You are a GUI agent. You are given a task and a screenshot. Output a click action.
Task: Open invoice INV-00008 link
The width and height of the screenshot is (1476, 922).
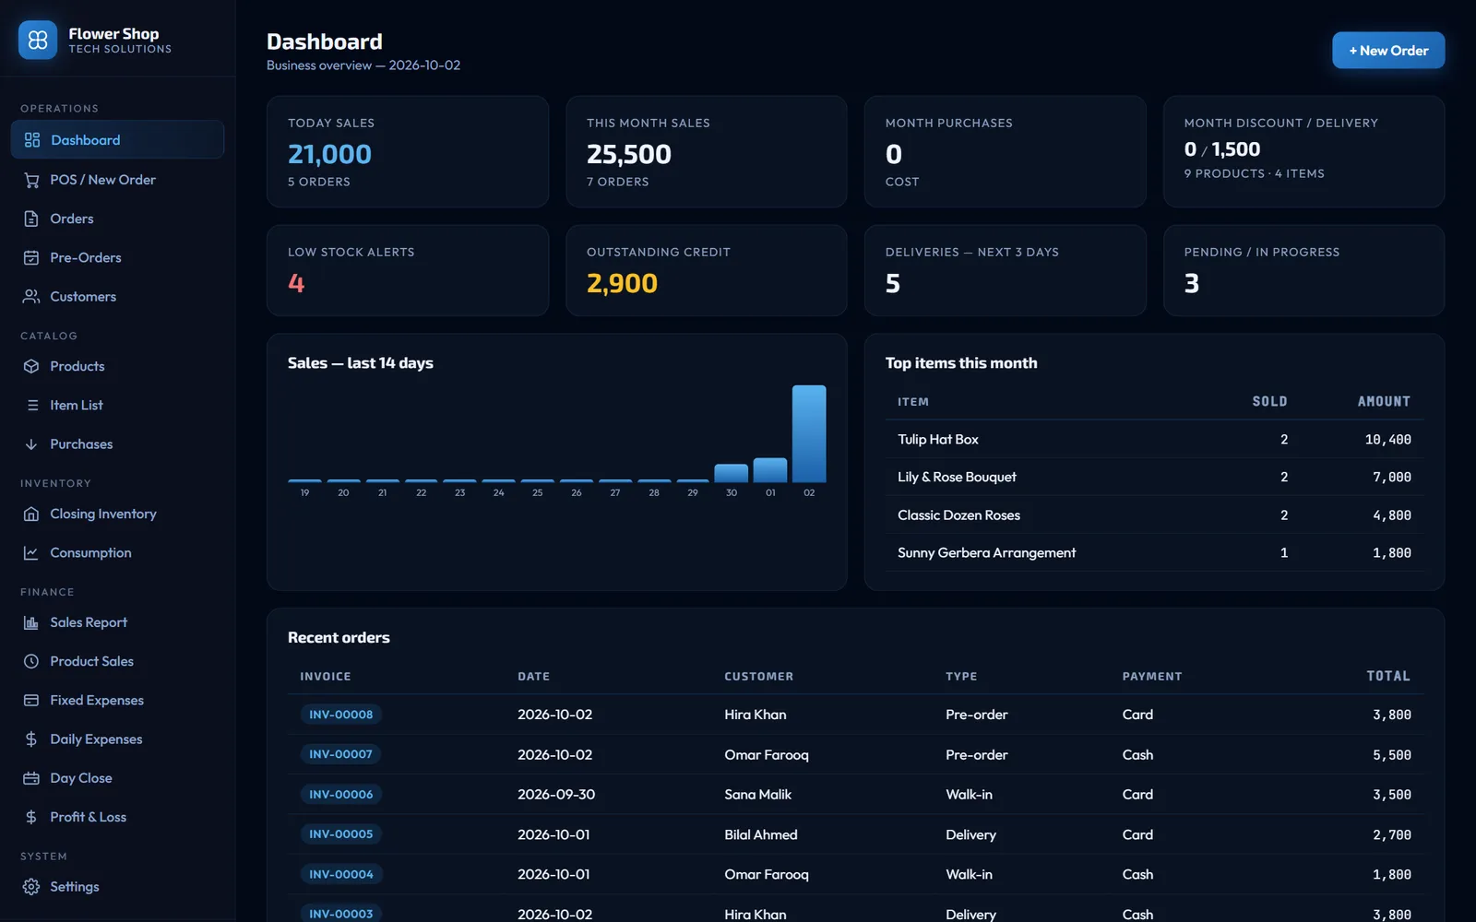tap(341, 715)
